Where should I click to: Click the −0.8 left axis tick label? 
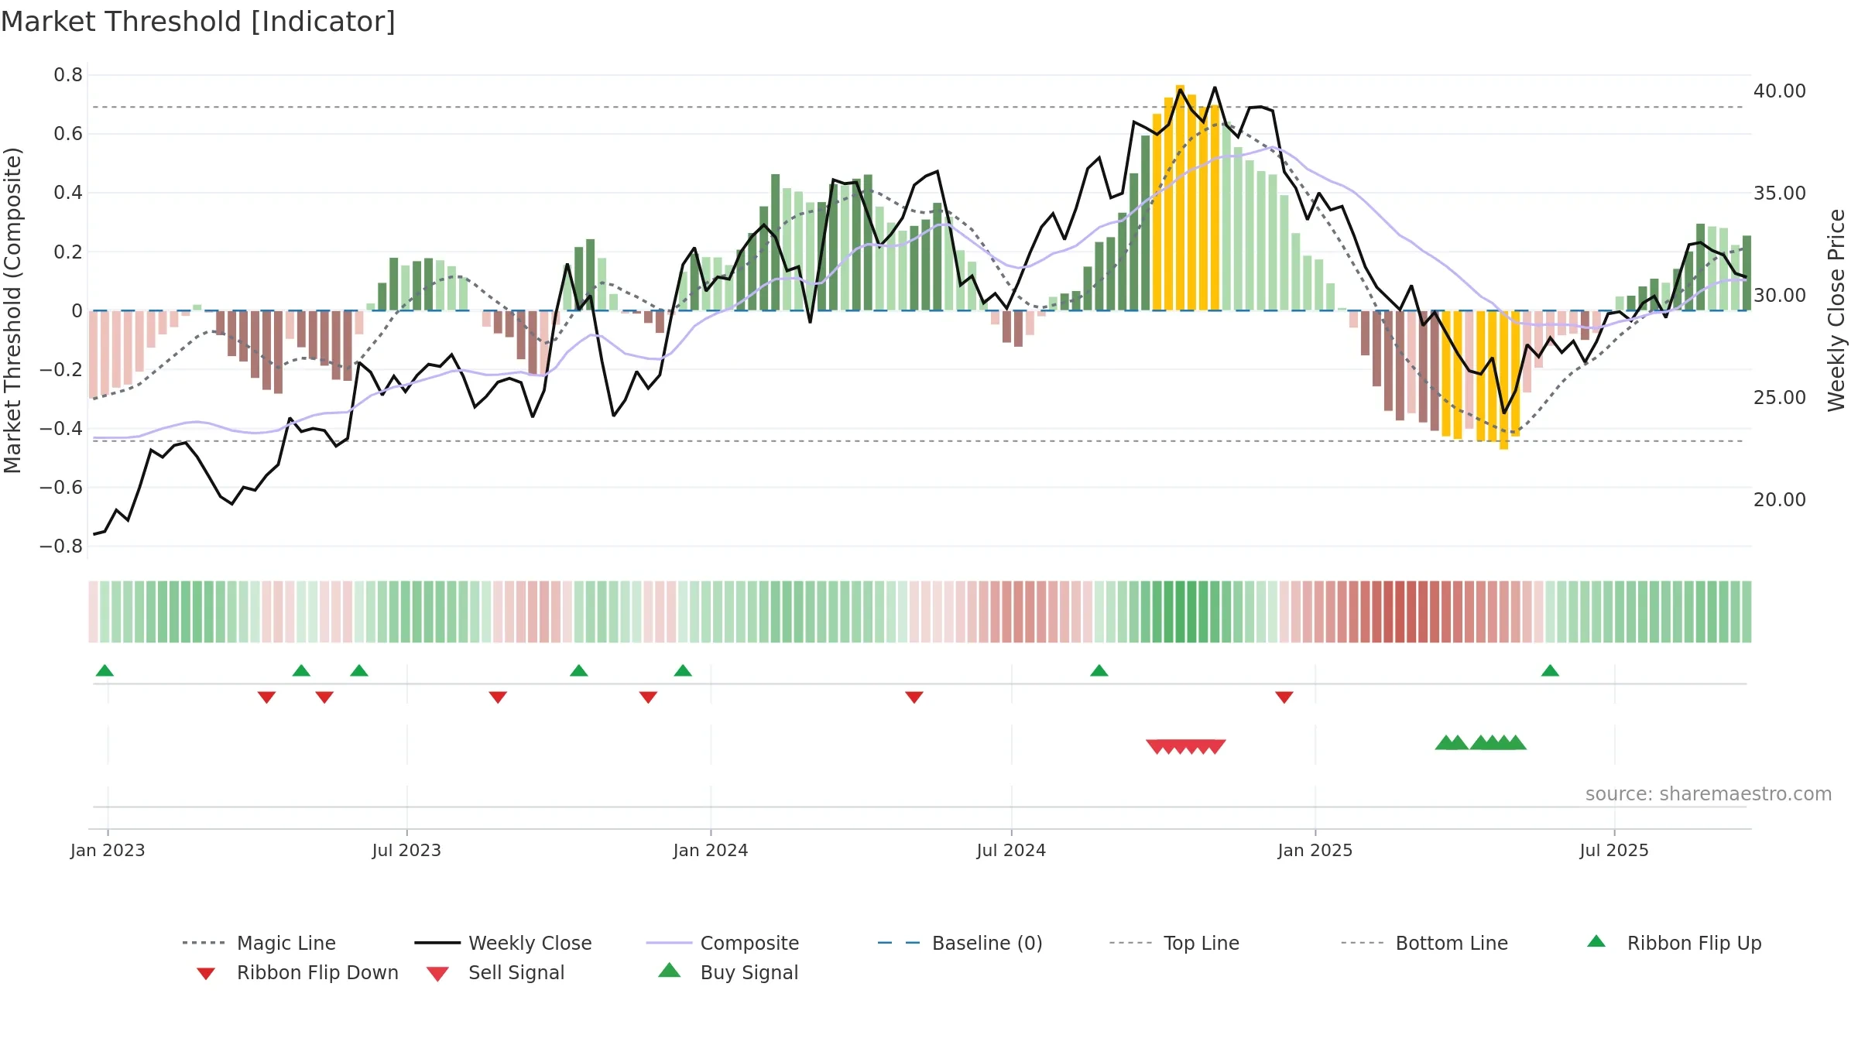[61, 546]
